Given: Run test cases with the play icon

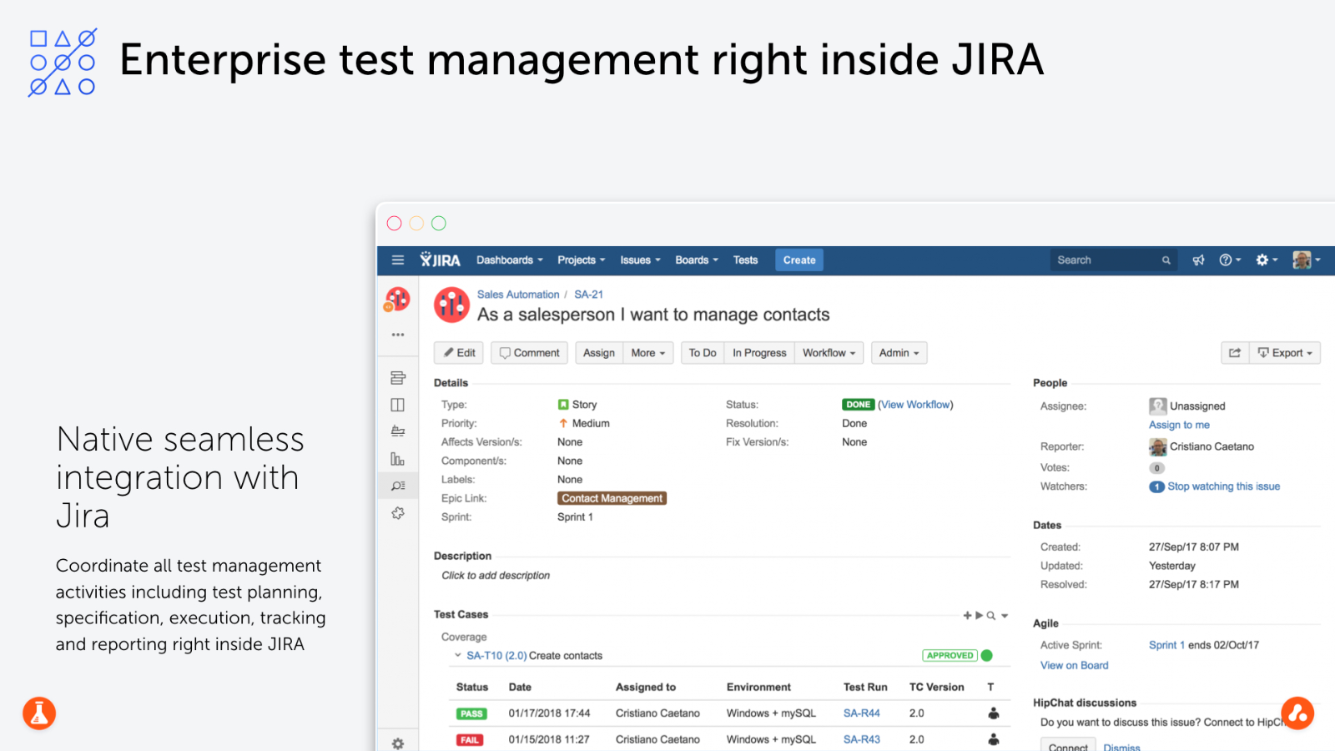Looking at the screenshot, I should click(x=979, y=616).
